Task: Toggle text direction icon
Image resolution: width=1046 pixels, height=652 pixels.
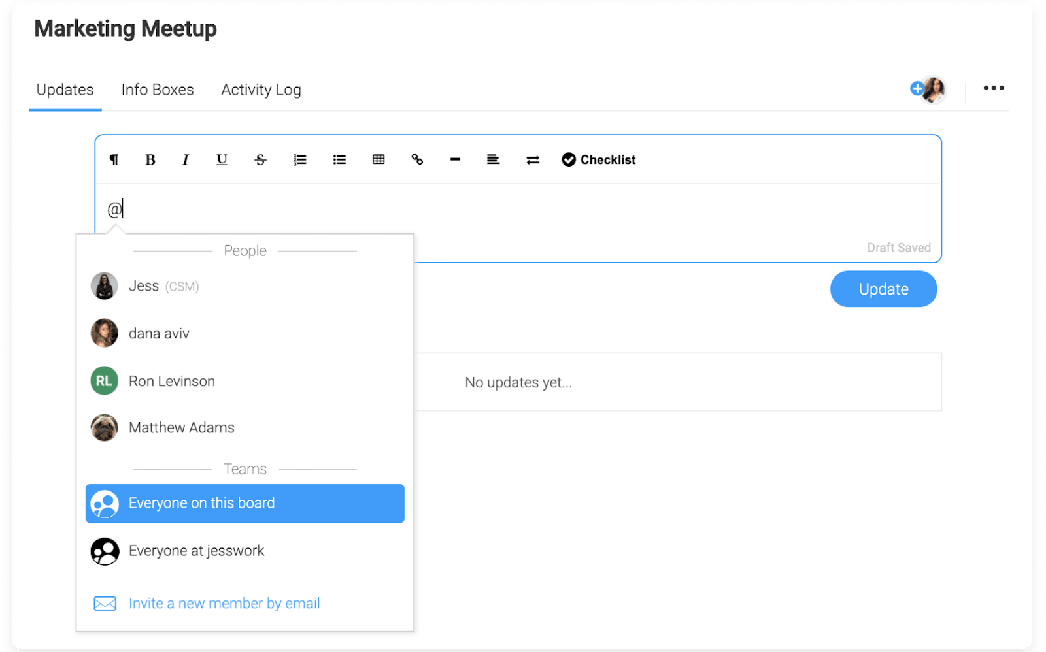Action: pos(533,159)
